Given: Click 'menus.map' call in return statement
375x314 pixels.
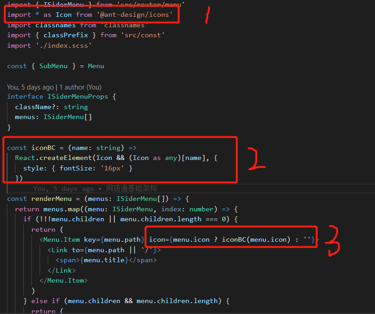Looking at the screenshot, I should pos(61,209).
